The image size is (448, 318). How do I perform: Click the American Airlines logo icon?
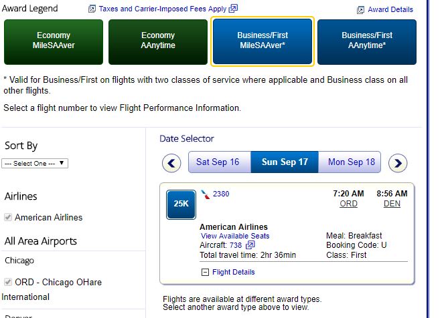point(204,194)
